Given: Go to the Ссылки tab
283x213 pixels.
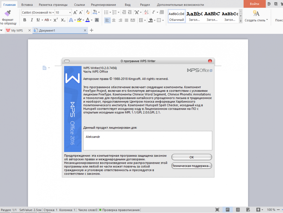Looking at the screenshot, I should click(79, 5).
